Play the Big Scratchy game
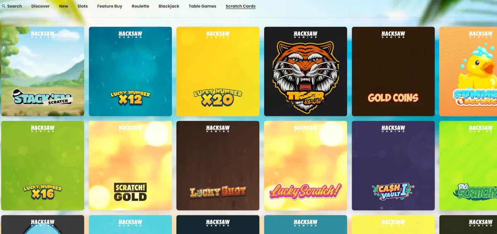 (468, 166)
